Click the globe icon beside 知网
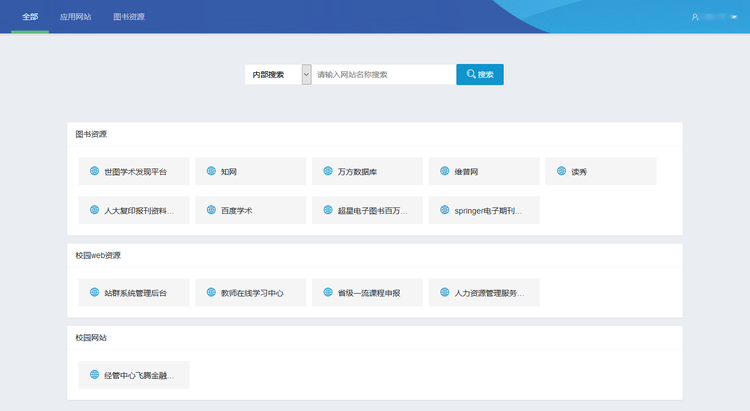This screenshot has height=411, width=750. tap(211, 171)
